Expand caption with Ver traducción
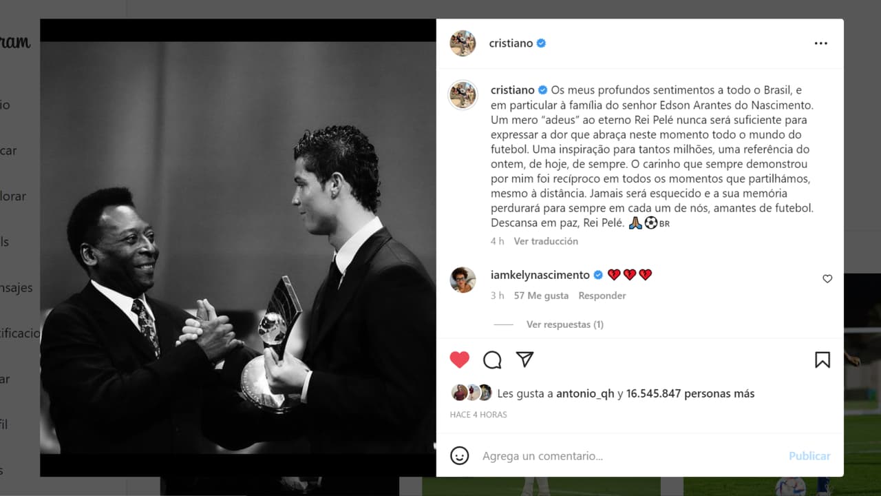Screen dimensions: 881x496 pos(546,241)
